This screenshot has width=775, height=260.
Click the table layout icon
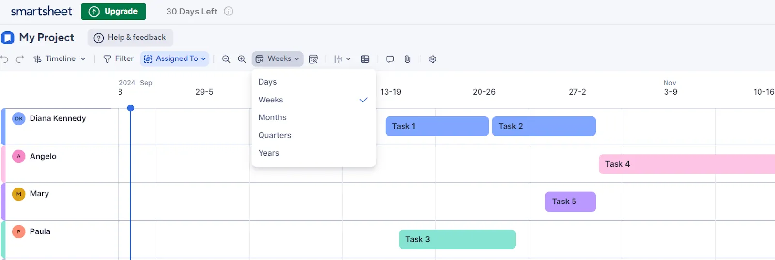[365, 59]
